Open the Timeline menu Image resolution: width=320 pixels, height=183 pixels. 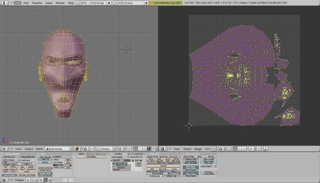(37, 3)
